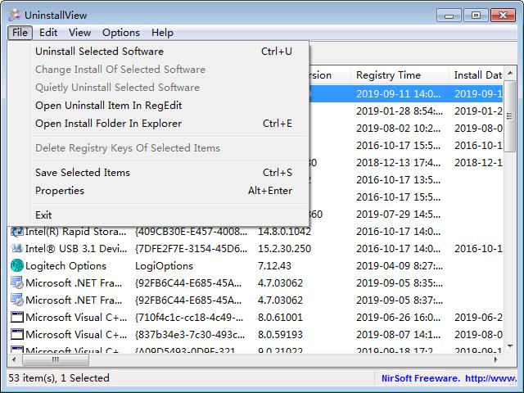The height and width of the screenshot is (393, 524).
Task: Click icon of Visual C++ version 8.0.61001
Action: [x=16, y=318]
